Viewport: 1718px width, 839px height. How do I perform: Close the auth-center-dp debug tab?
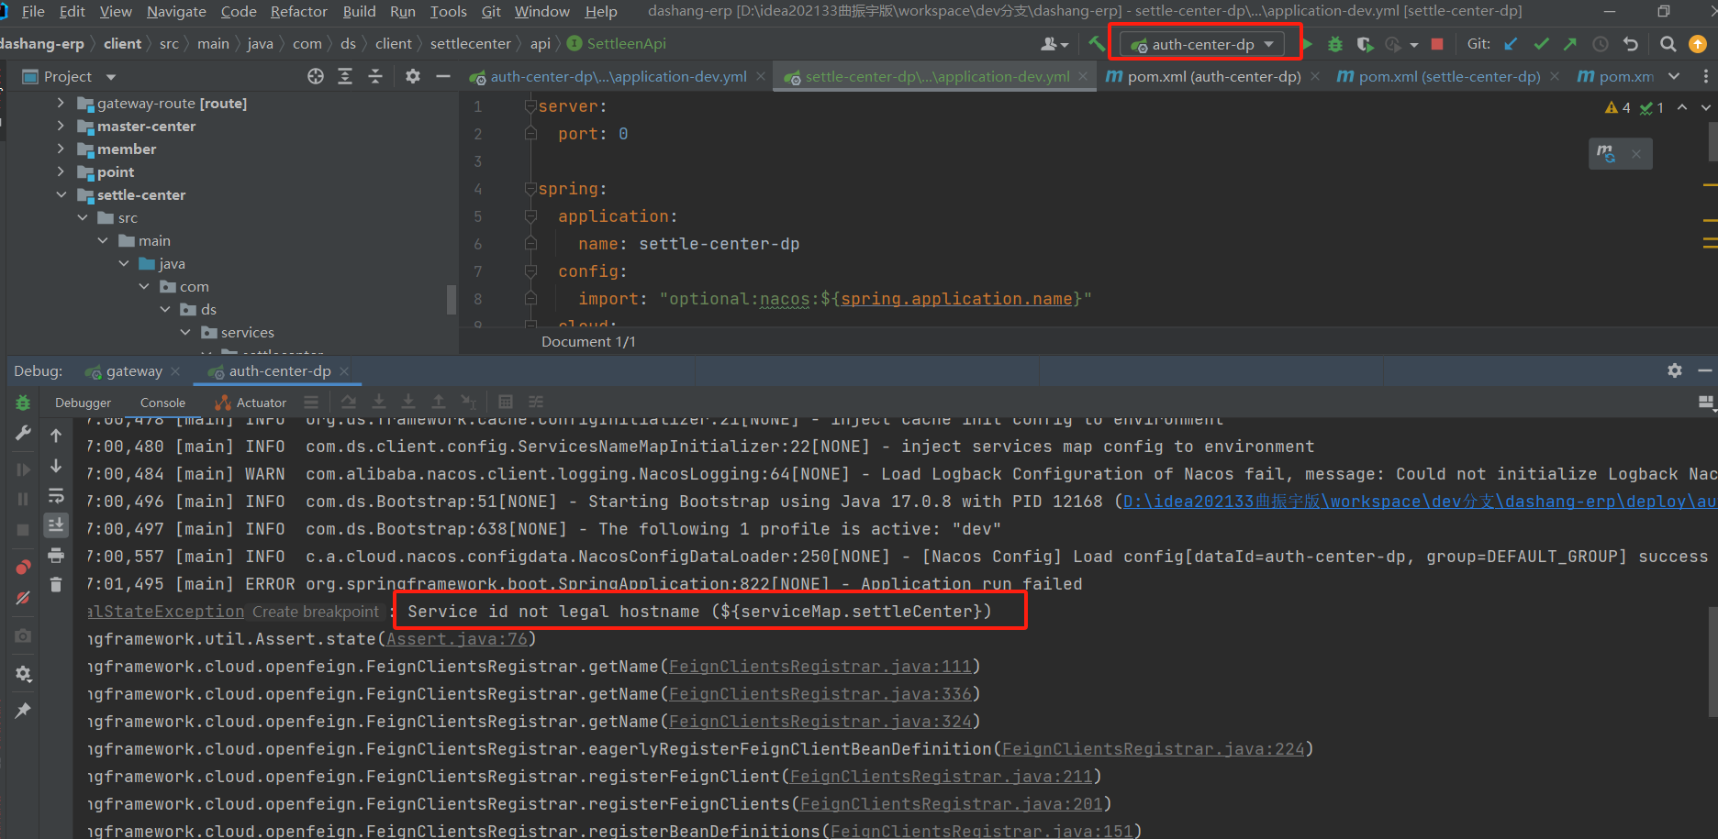coord(344,371)
